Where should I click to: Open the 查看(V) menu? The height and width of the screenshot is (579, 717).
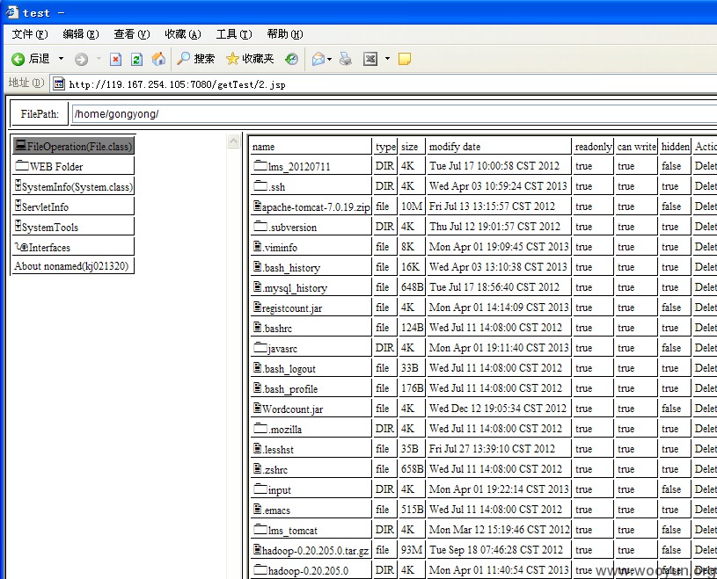click(132, 34)
